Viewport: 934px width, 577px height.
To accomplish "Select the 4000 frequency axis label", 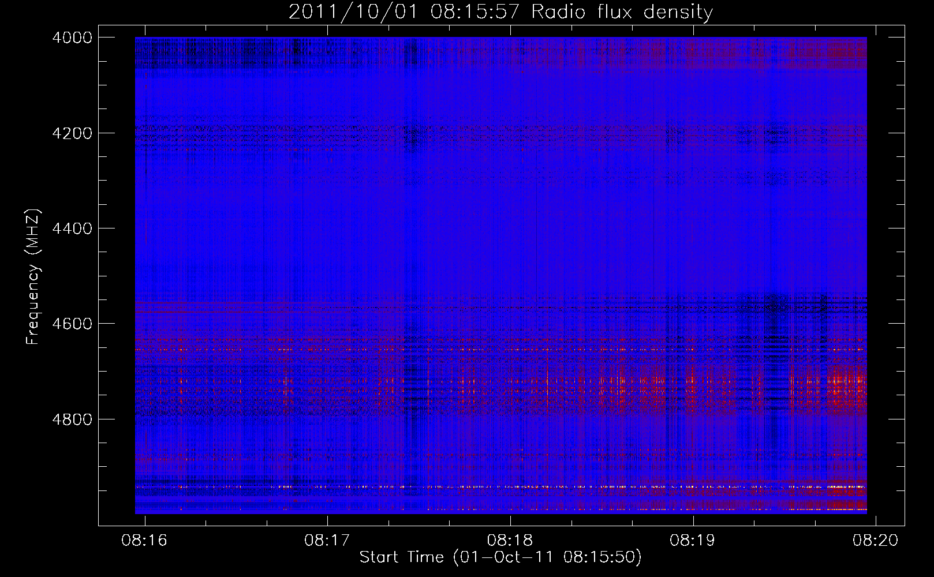I will [x=72, y=38].
